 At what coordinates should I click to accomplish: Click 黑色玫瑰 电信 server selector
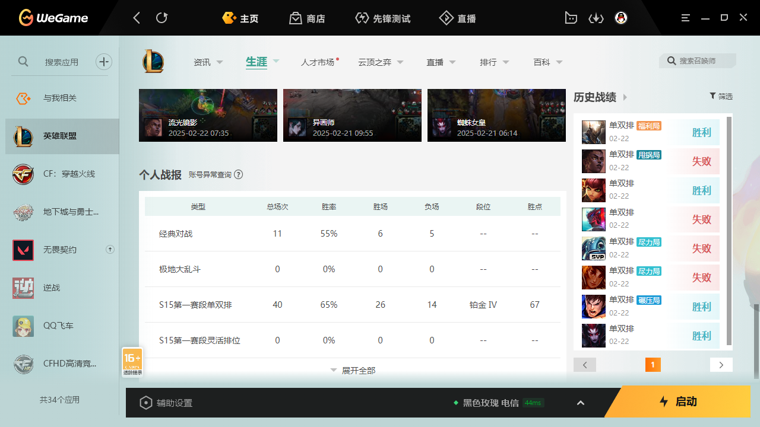(490, 403)
